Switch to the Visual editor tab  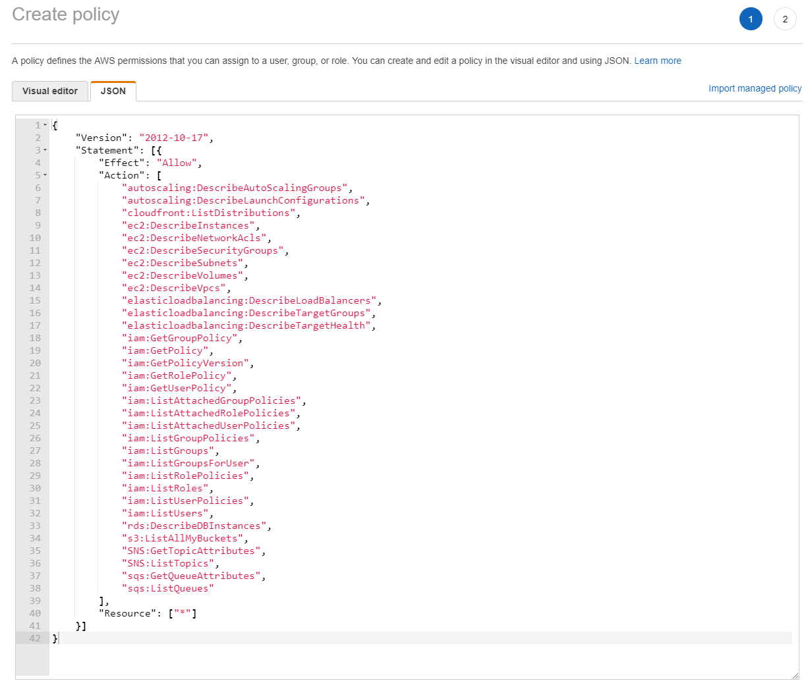[x=50, y=91]
